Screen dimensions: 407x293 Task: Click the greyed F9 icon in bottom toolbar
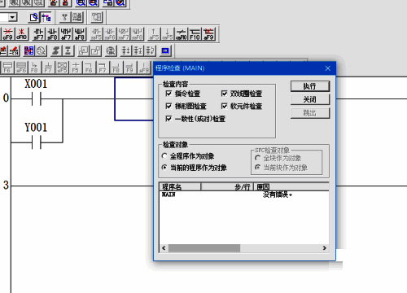129,68
